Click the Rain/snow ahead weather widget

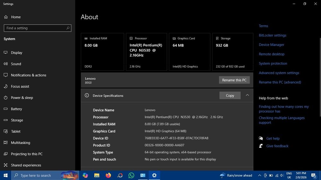coord(236,175)
